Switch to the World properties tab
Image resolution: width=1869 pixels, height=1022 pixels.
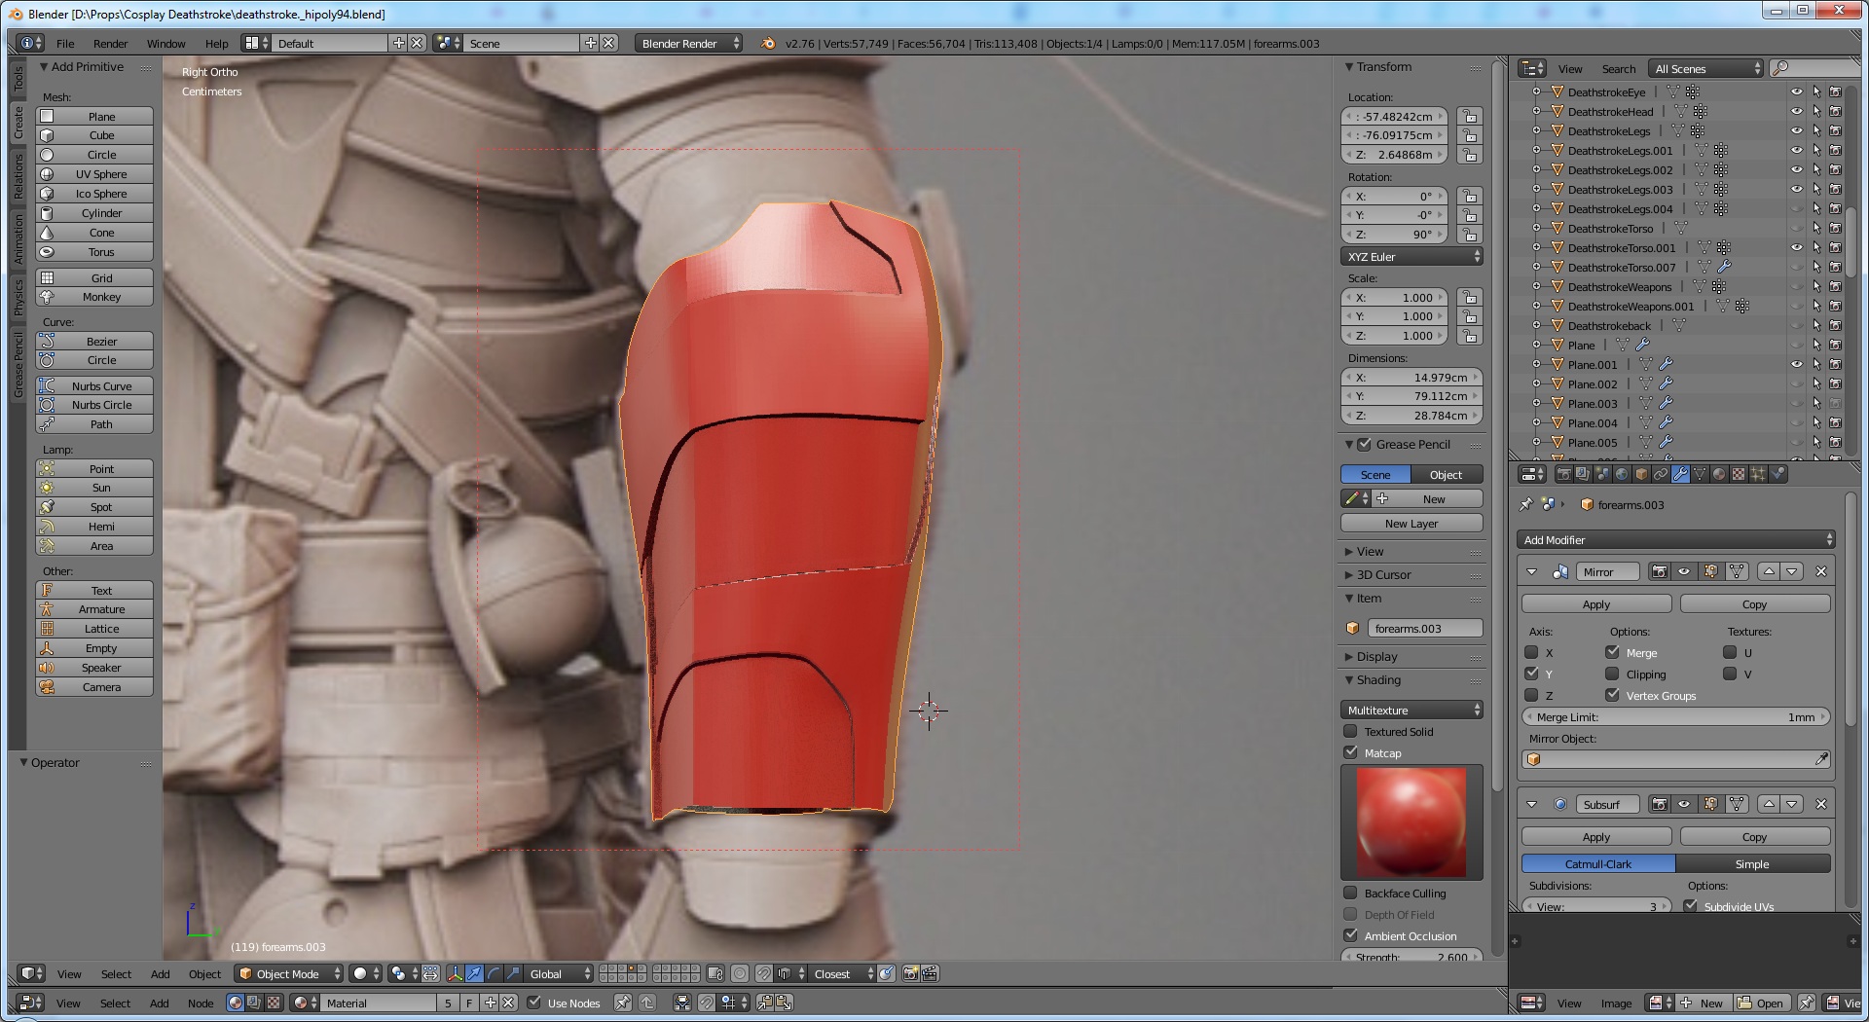[1622, 474]
